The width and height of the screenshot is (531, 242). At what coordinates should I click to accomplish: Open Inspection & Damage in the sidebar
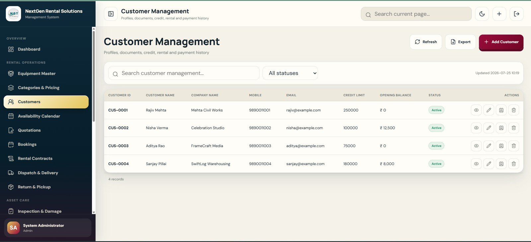coord(46,211)
